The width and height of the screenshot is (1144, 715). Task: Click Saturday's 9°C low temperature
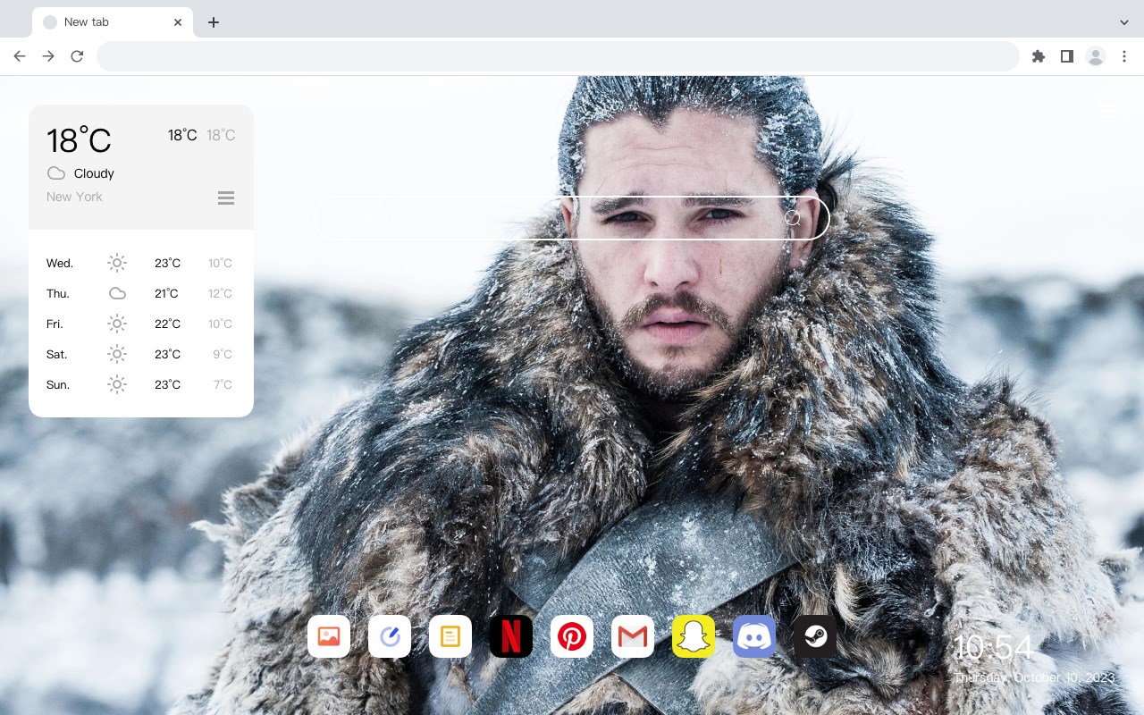click(x=223, y=354)
